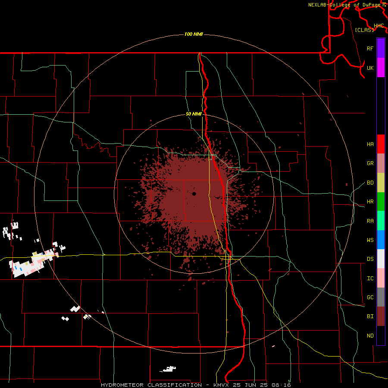This screenshot has height=388, width=388.
Task: Click the '[CLAS]' text above the legend
Action: pos(364,30)
